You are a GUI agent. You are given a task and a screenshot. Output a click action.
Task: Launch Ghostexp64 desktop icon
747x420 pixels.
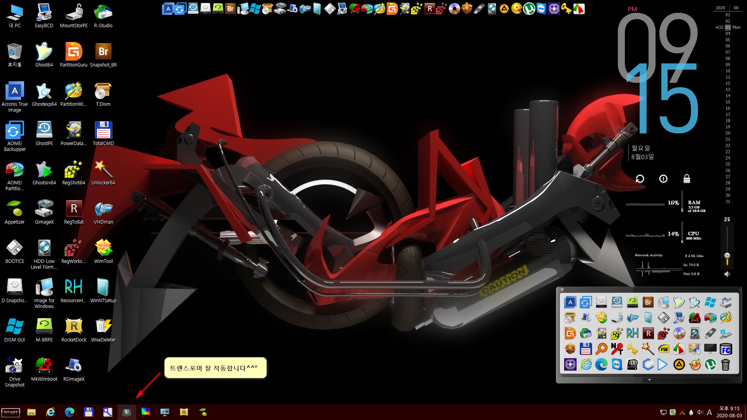coord(44,94)
